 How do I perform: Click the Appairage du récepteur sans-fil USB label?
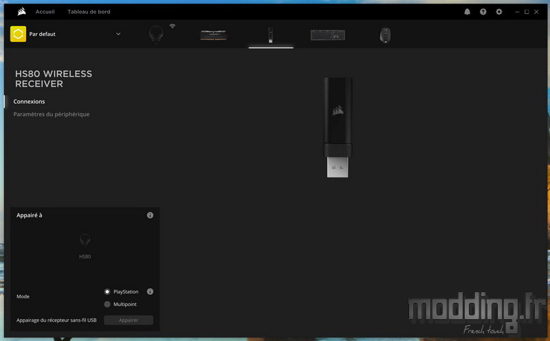[x=56, y=320]
